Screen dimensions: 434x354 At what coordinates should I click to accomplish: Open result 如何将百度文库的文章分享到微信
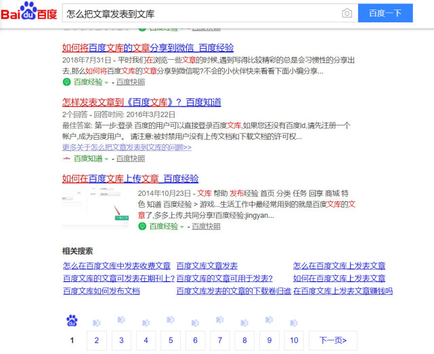[148, 48]
